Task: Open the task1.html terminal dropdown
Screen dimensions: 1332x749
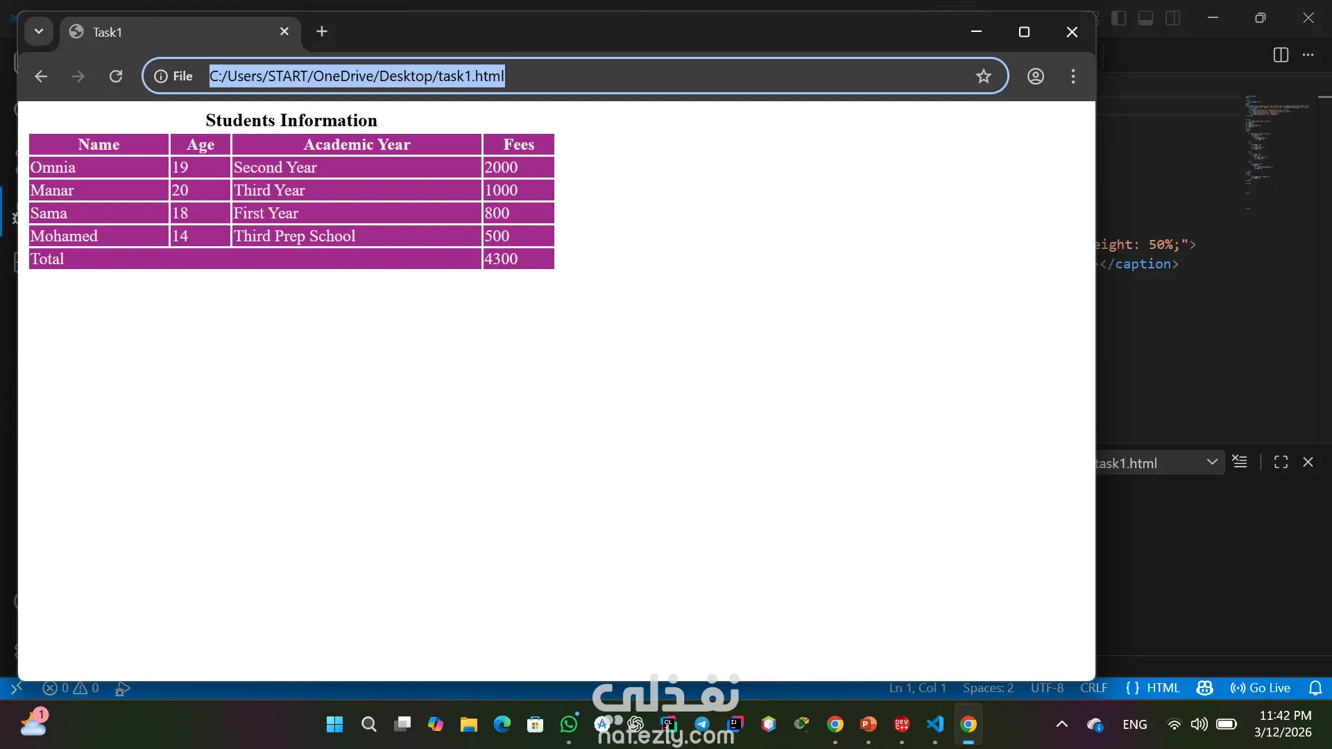Action: (1211, 463)
